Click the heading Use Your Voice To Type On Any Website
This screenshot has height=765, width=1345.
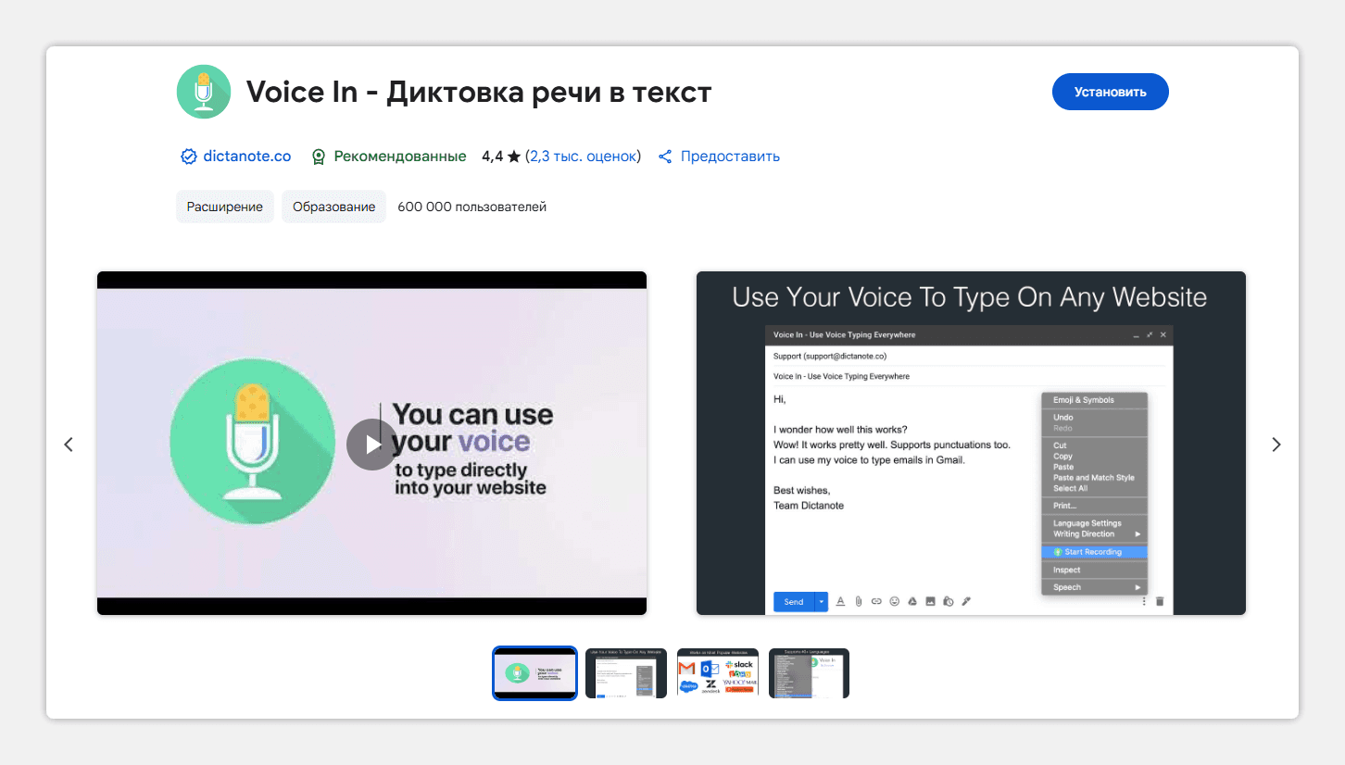click(x=970, y=297)
